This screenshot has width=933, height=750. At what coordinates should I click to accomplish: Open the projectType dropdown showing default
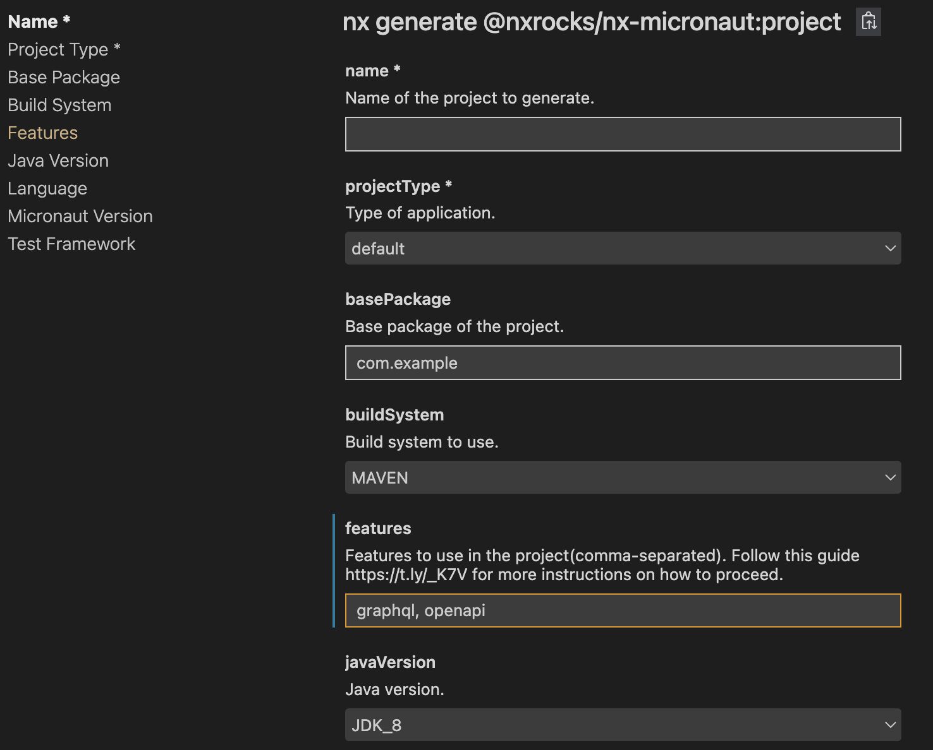click(x=623, y=248)
